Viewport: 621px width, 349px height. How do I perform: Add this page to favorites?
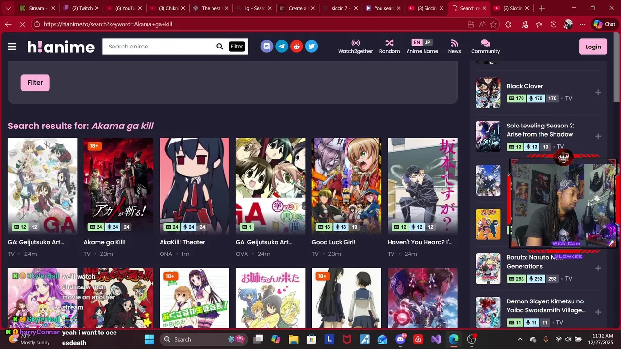tap(494, 24)
